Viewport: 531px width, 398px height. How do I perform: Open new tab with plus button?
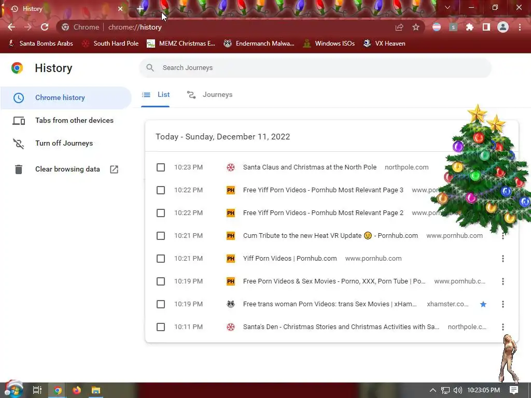click(x=140, y=9)
